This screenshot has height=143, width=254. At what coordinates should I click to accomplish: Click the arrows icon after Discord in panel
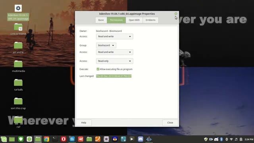pyautogui.click(x=149, y=139)
